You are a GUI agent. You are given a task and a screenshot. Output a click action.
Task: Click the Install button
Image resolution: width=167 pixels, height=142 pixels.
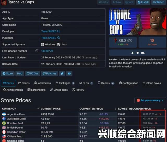[143, 2]
